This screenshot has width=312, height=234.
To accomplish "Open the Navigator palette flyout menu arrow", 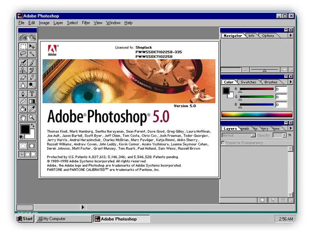I will click(x=291, y=35).
